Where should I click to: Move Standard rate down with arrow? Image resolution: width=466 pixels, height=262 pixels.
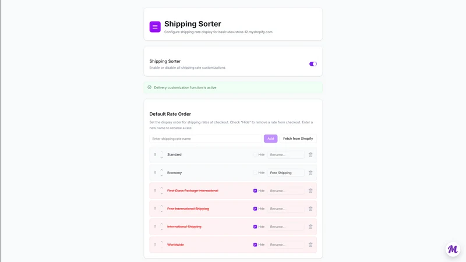tap(162, 157)
